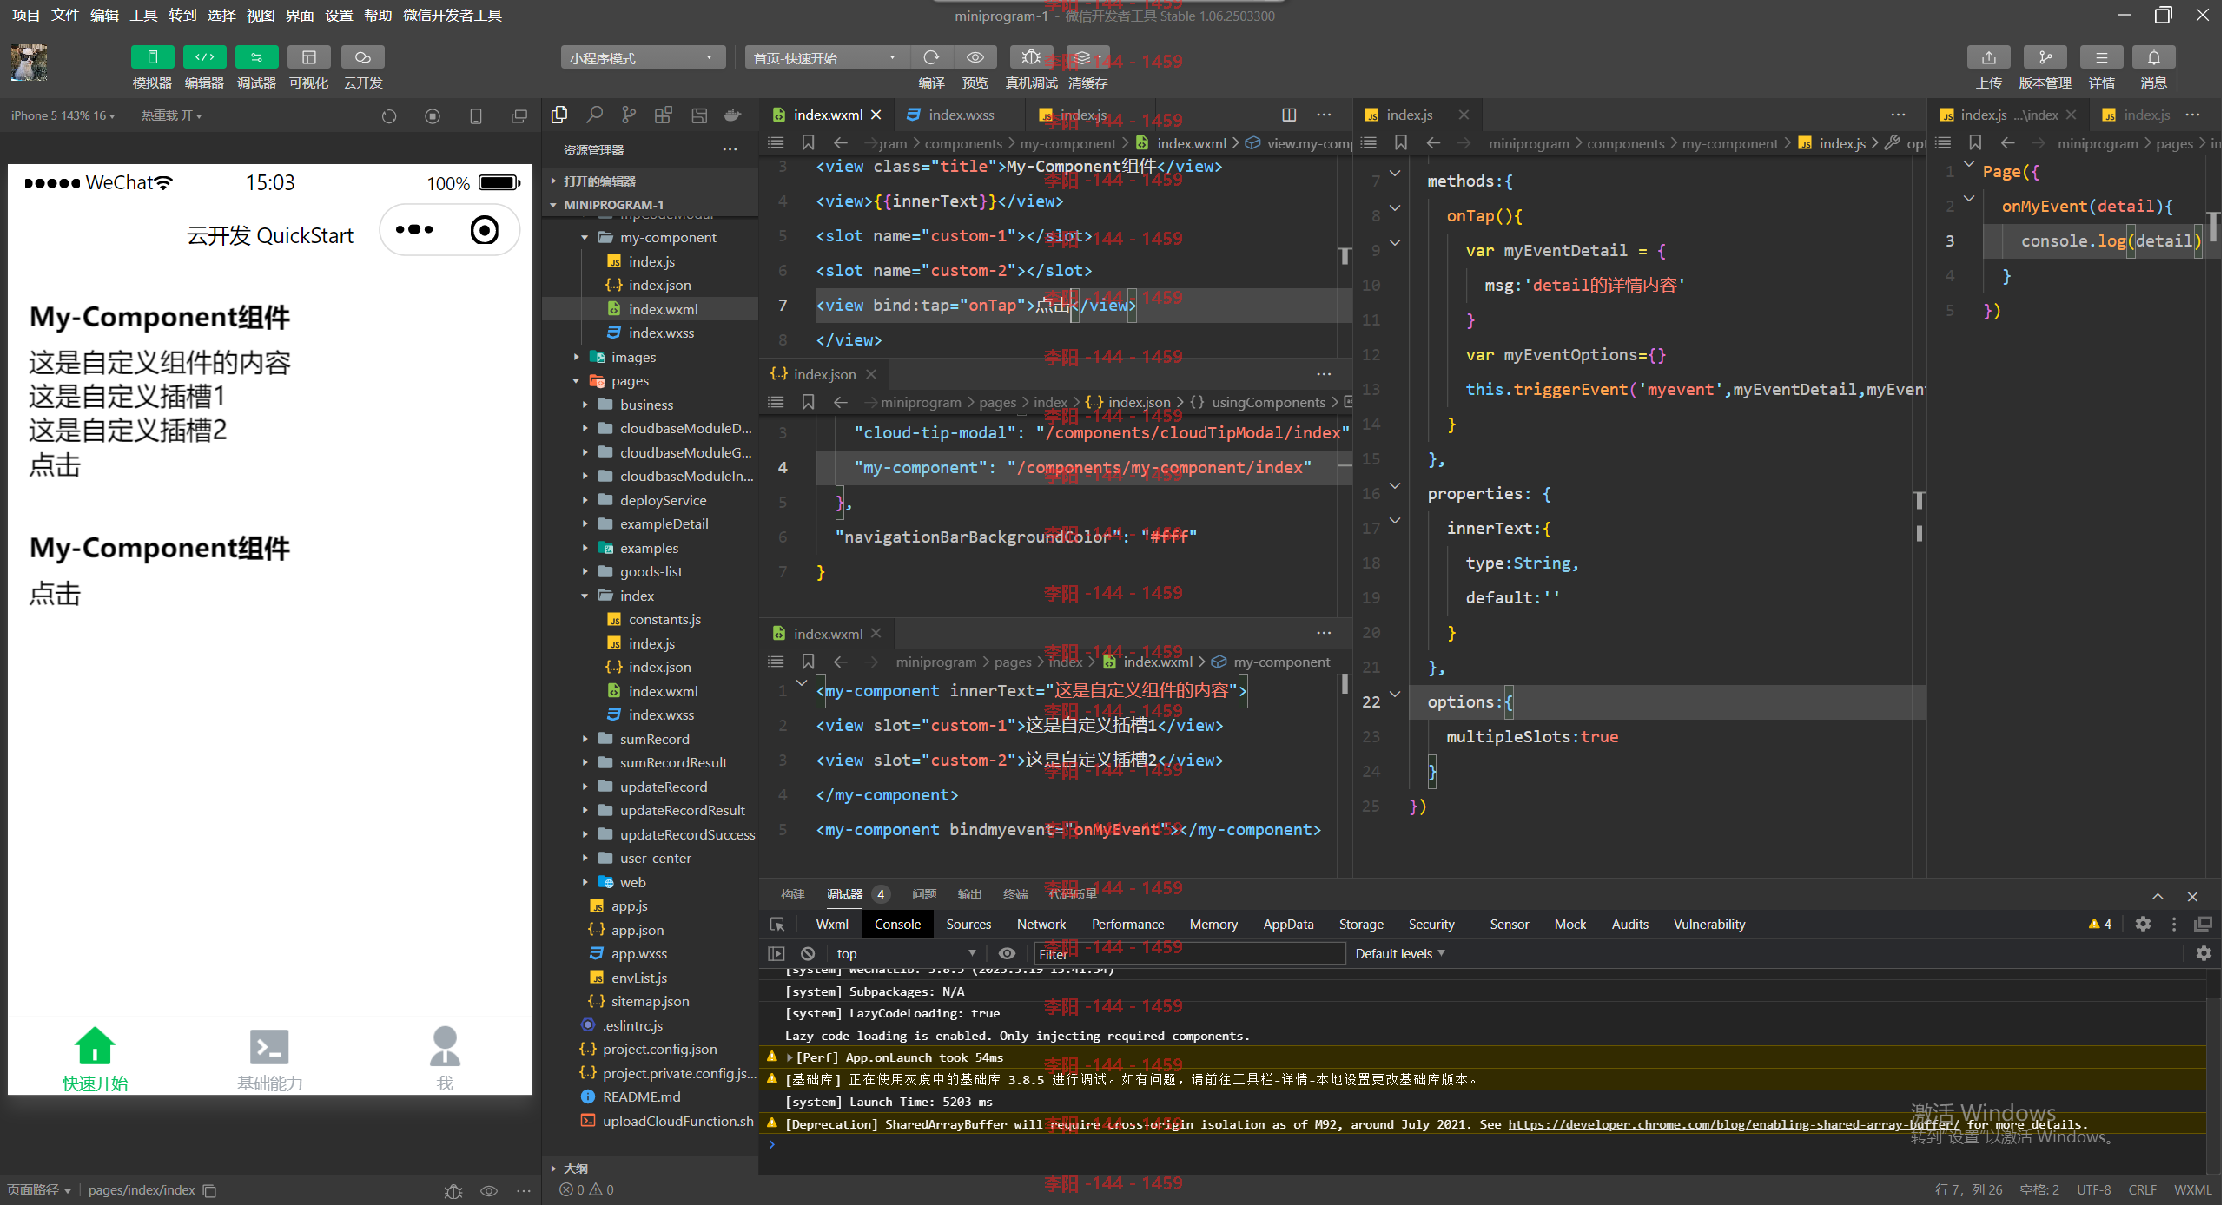2227x1205 pixels.
Task: Click the compile refresh icon
Action: [931, 57]
